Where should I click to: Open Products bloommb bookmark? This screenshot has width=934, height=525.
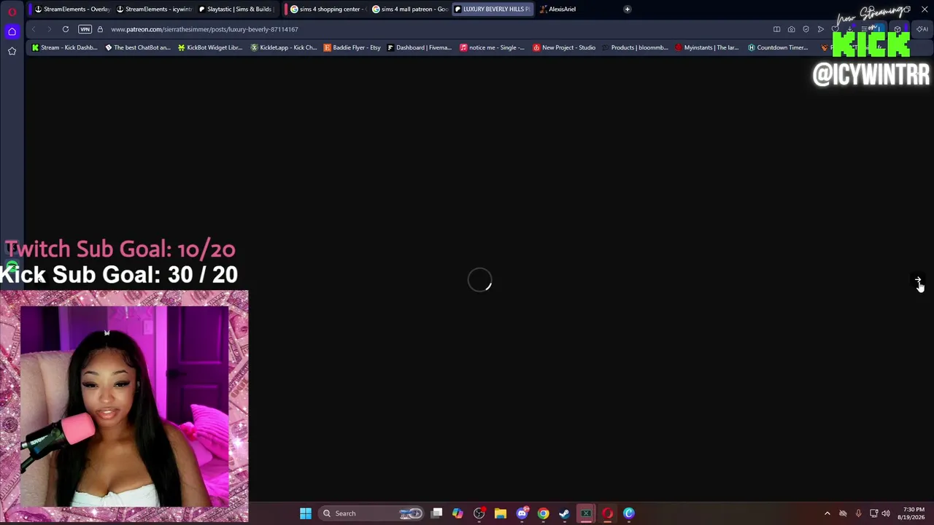pos(636,47)
